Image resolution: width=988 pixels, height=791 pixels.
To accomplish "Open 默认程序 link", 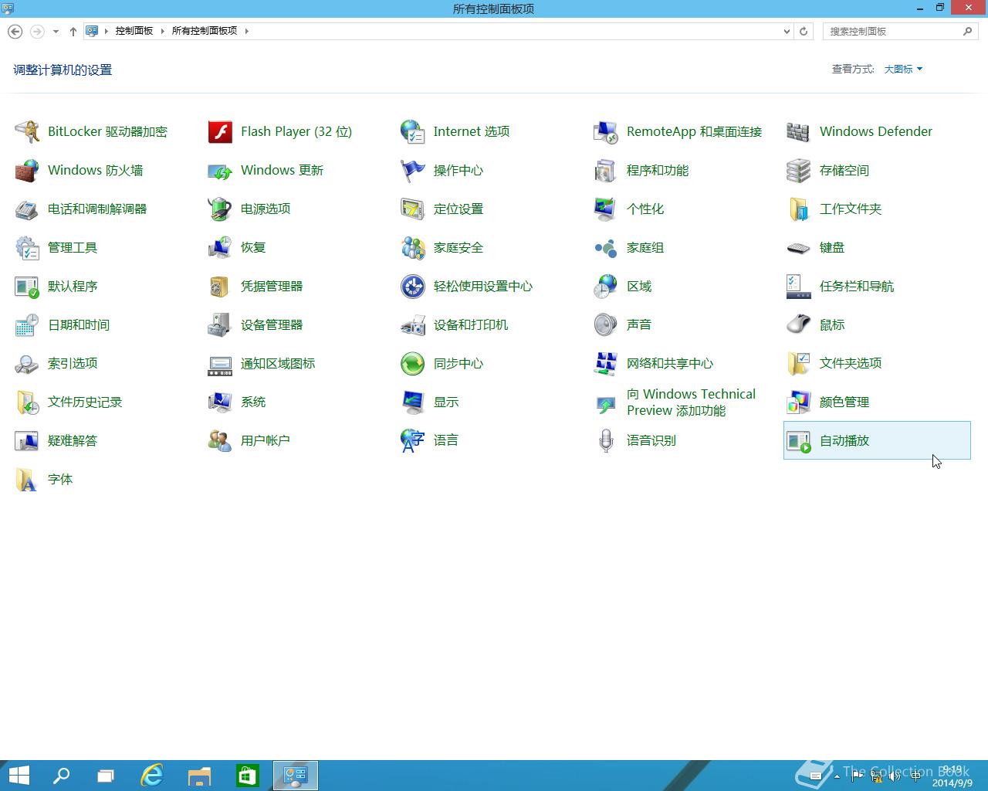I will click(x=73, y=286).
